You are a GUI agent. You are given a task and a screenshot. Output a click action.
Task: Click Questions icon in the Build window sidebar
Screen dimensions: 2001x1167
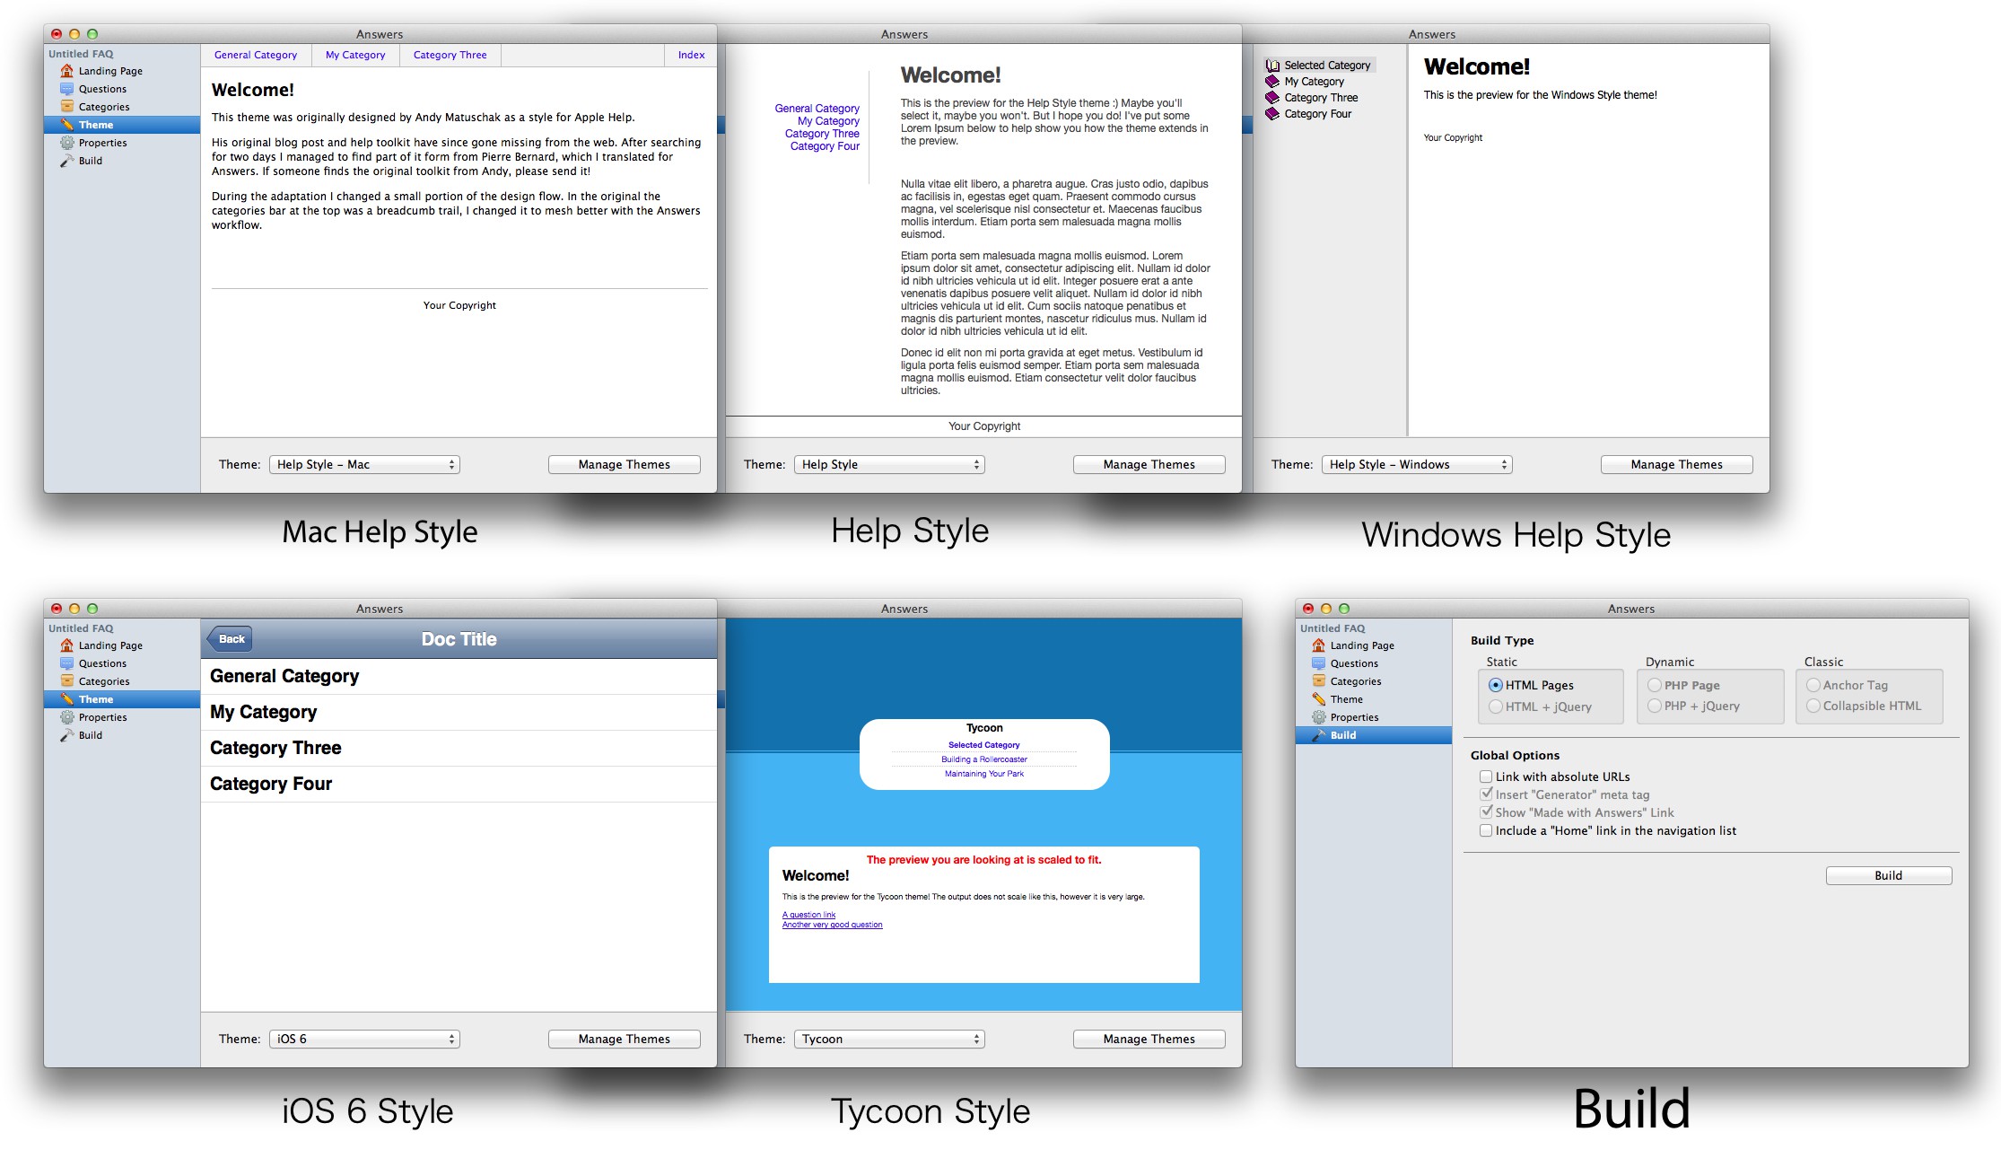(x=1318, y=663)
